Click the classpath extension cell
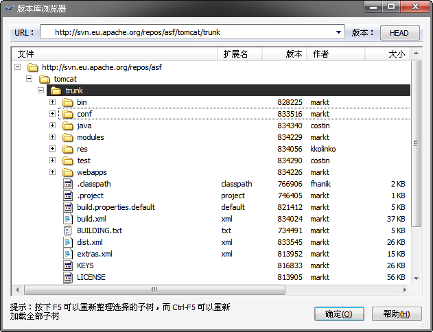Screen dimensions: 433x332 point(236,184)
